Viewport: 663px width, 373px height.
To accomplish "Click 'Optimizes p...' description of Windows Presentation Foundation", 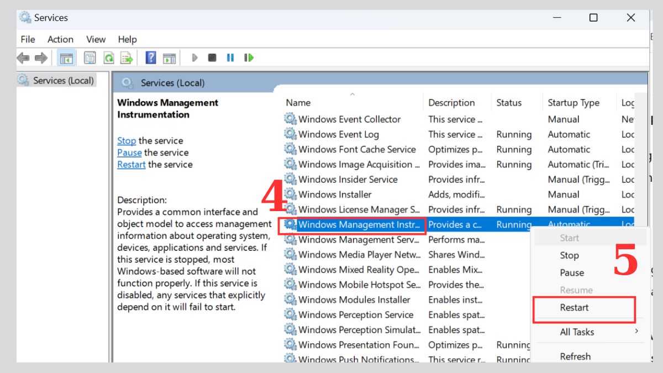I will [456, 345].
